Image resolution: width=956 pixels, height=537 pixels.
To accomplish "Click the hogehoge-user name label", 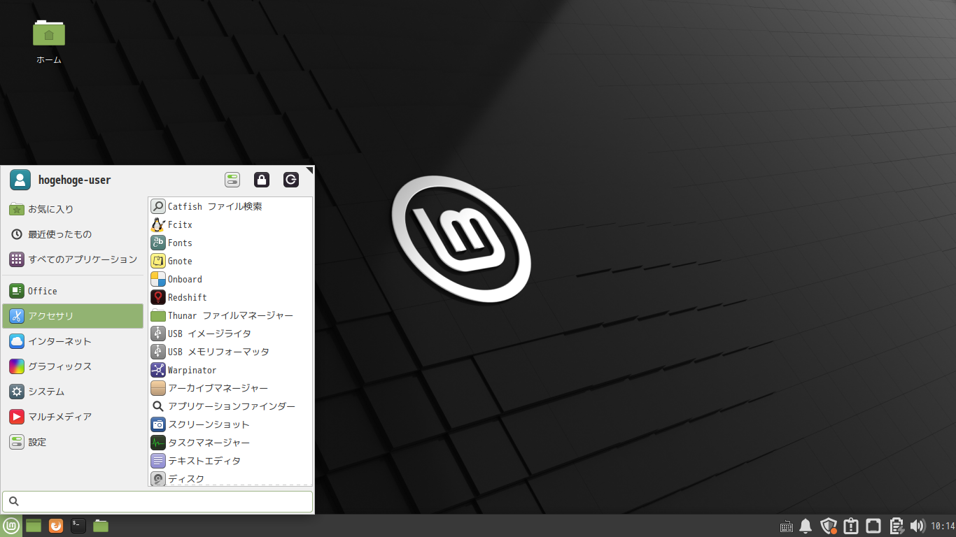I will pos(74,180).
